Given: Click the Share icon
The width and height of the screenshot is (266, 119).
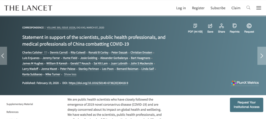Looking at the screenshot, I should [x=221, y=26].
